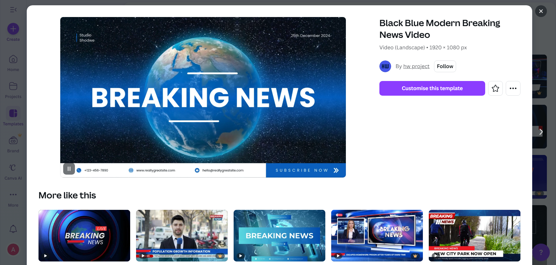
Task: Click the Black Blue Modern Breaking News title
Action: pyautogui.click(x=440, y=29)
